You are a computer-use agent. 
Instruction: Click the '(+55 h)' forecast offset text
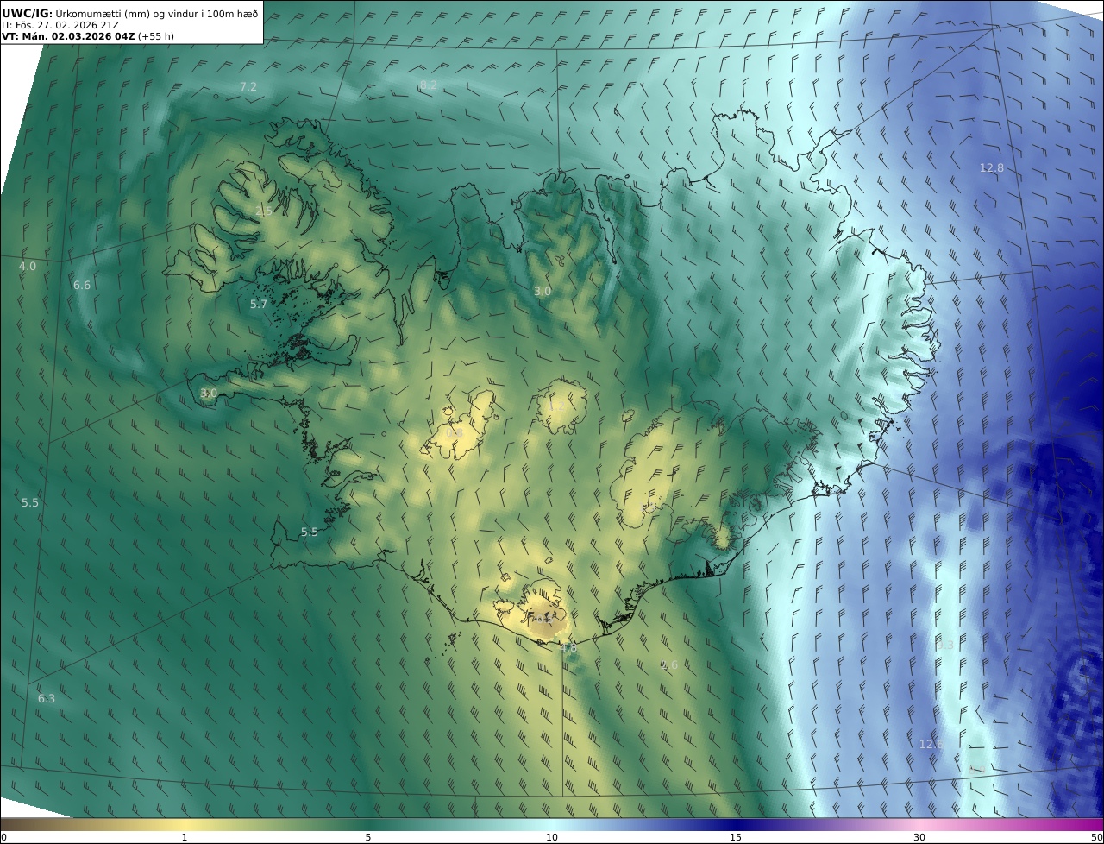coord(156,36)
